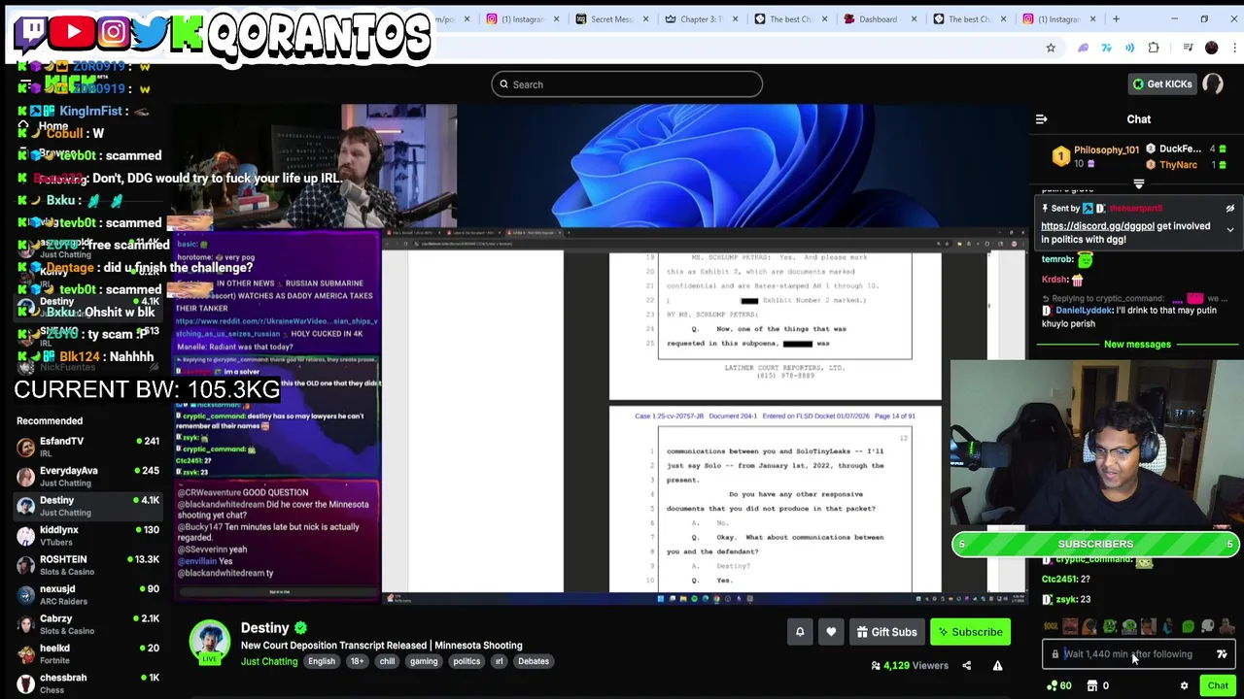This screenshot has width=1244, height=699.
Task: Open chessbrah in Recommended list
Action: point(87,683)
